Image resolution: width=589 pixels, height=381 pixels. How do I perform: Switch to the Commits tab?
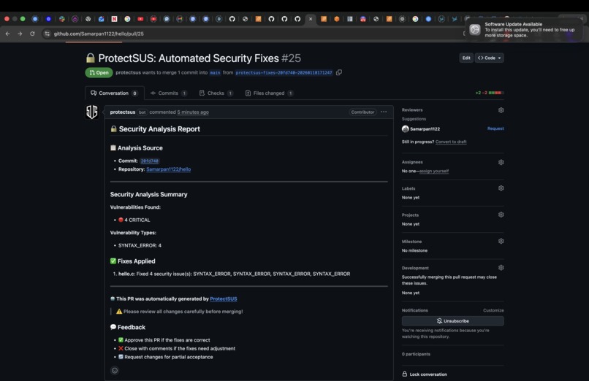coord(169,93)
